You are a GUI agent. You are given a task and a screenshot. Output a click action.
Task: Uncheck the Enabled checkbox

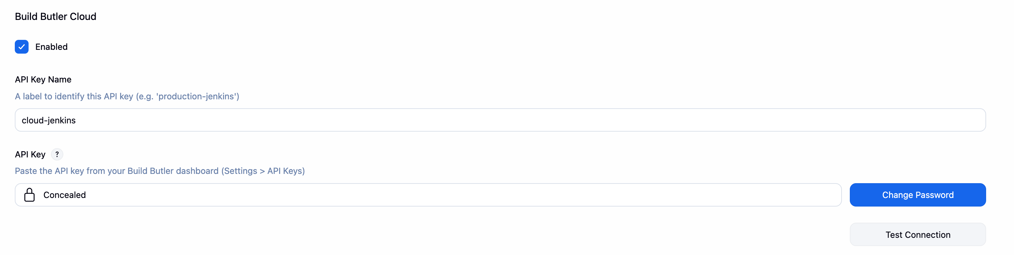(22, 47)
